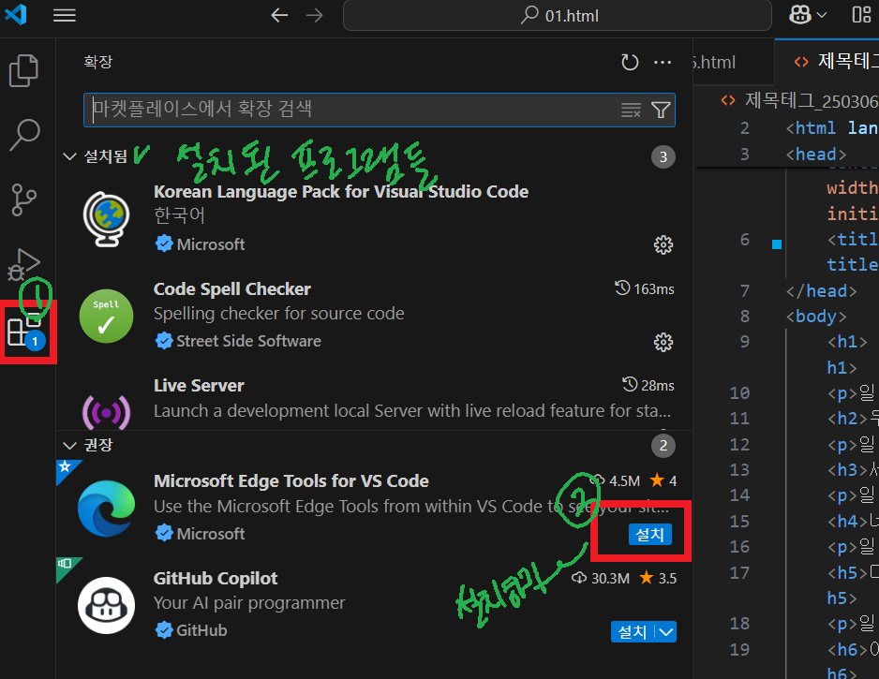Open Korean Language Pack manage gear
Viewport: 879px width, 679px height.
tap(663, 244)
